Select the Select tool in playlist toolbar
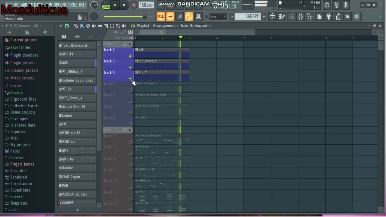386x217 pixels. (112, 26)
